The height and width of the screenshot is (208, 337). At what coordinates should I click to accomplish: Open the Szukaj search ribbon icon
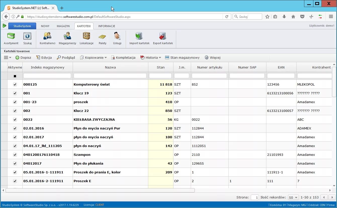(x=27, y=38)
